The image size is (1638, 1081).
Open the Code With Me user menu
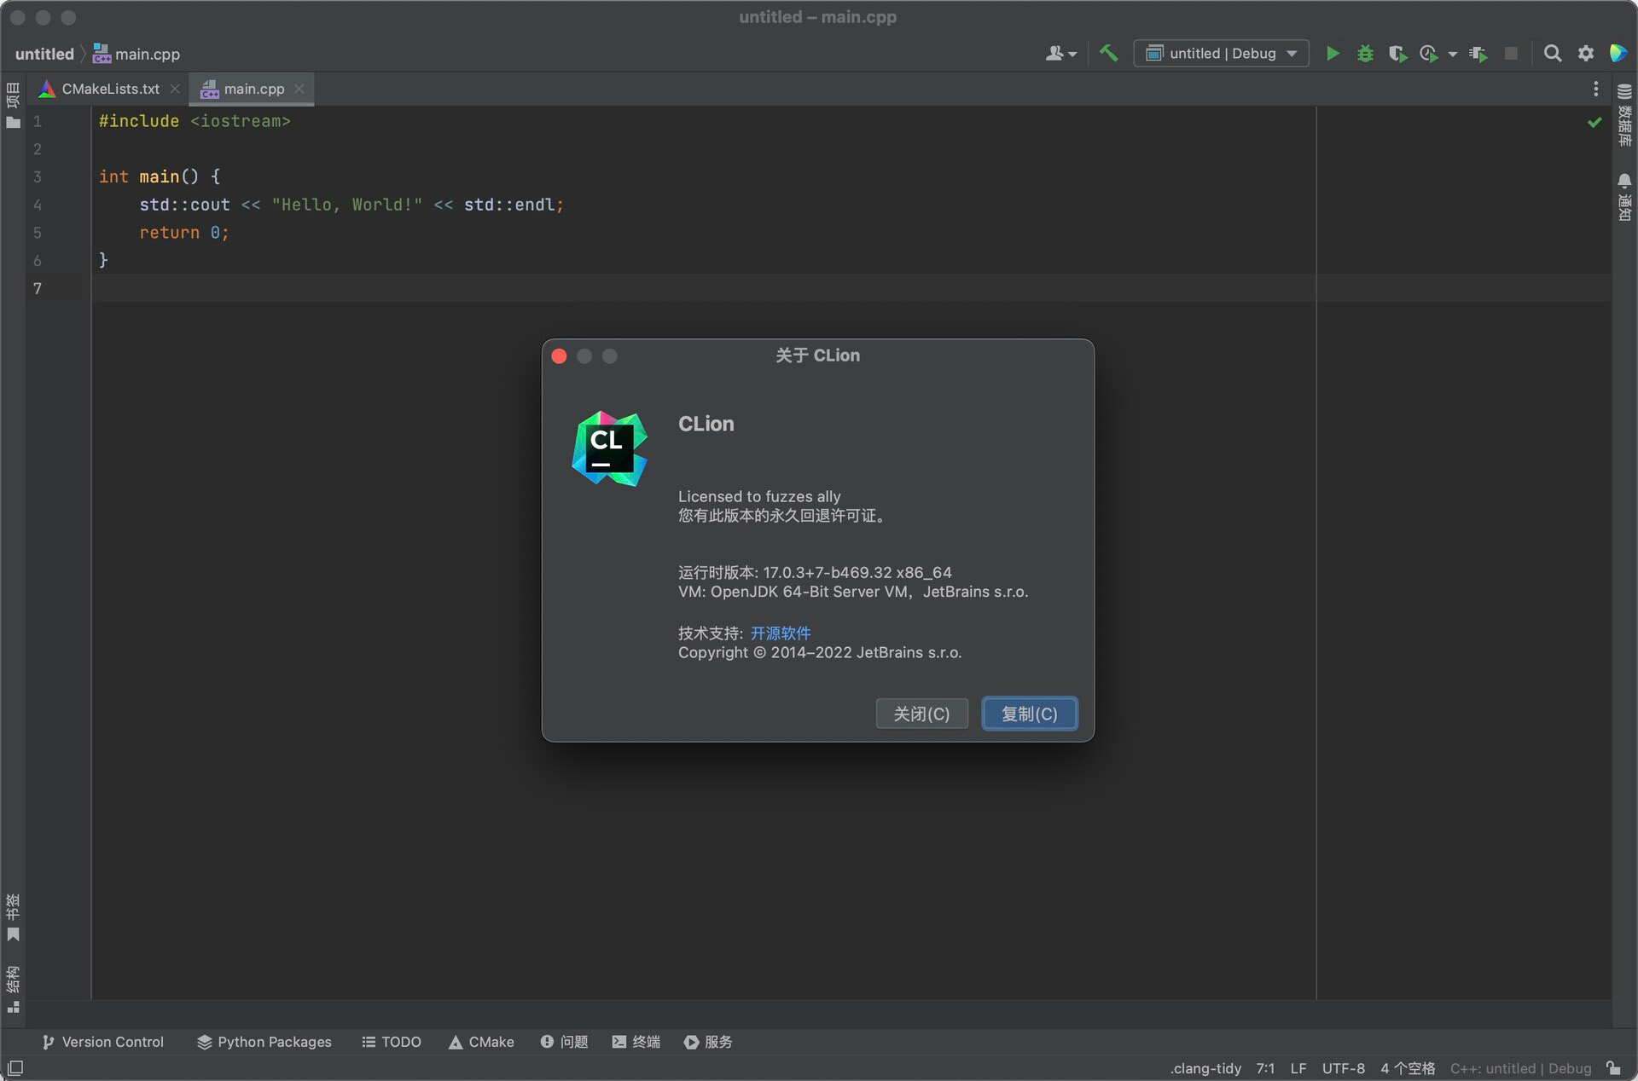pyautogui.click(x=1060, y=53)
